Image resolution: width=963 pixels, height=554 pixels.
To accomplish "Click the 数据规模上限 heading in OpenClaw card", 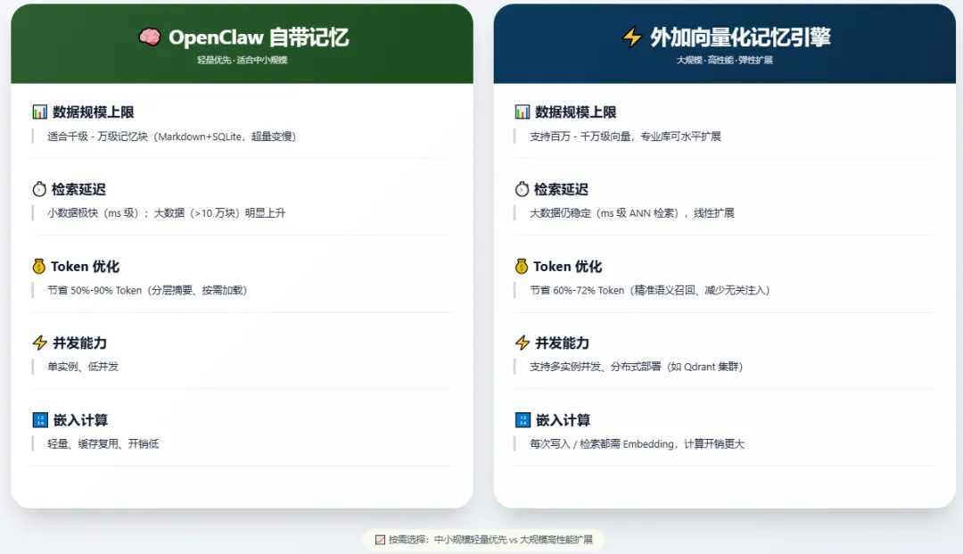I will [x=94, y=112].
